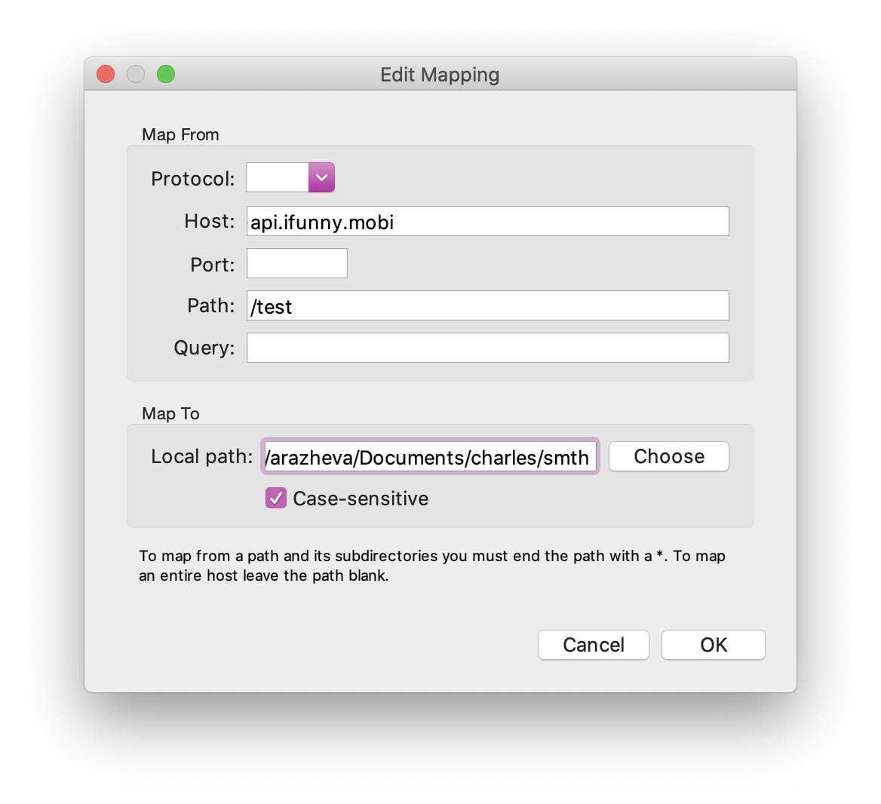Click the Host field with api.ifunny.mobi
This screenshot has height=804, width=881.
488,222
